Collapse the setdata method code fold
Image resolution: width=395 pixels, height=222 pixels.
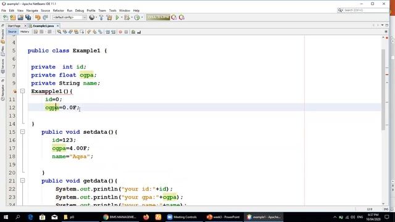pos(22,131)
